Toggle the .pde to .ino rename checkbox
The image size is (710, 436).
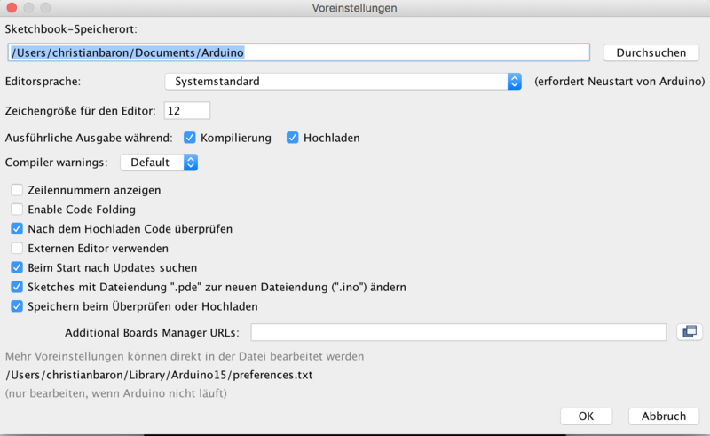coord(17,287)
